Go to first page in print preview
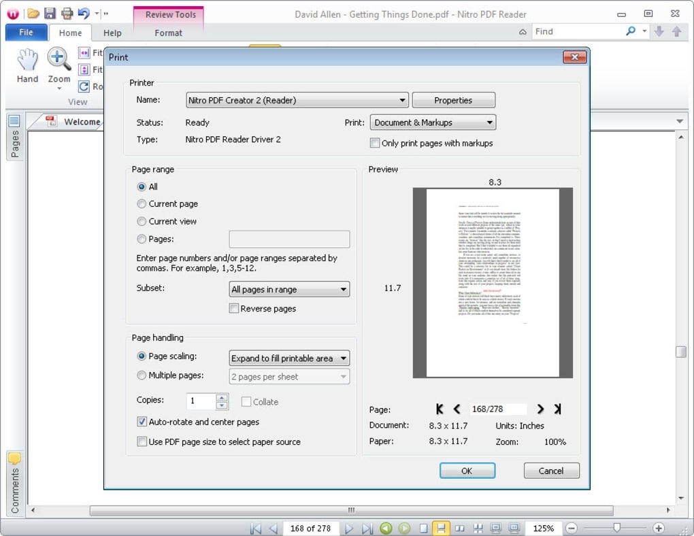The width and height of the screenshot is (694, 536). click(x=440, y=409)
